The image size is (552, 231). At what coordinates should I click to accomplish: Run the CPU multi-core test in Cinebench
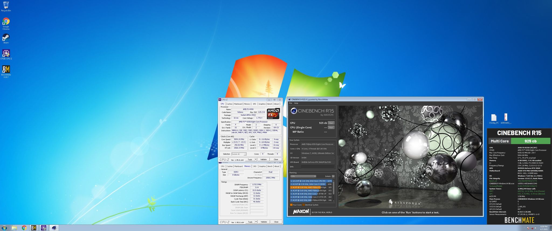click(x=331, y=123)
